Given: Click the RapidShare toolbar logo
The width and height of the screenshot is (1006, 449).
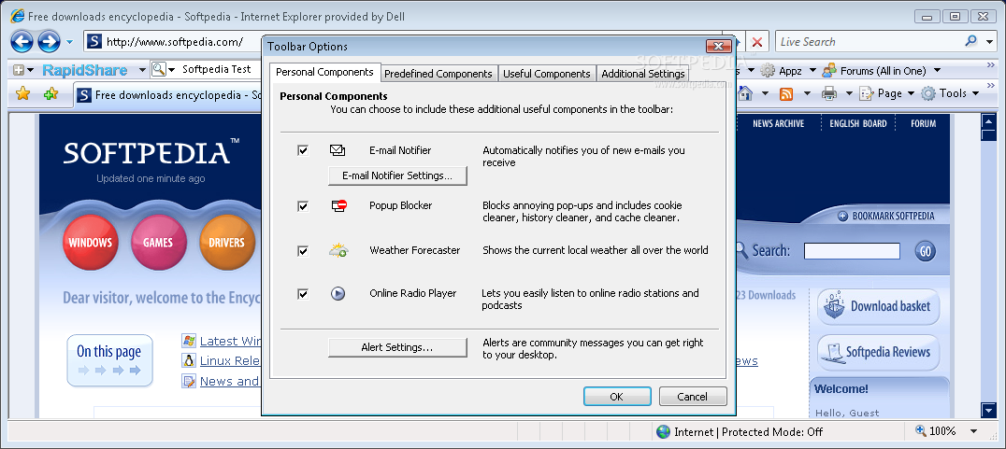Looking at the screenshot, I should tap(85, 70).
